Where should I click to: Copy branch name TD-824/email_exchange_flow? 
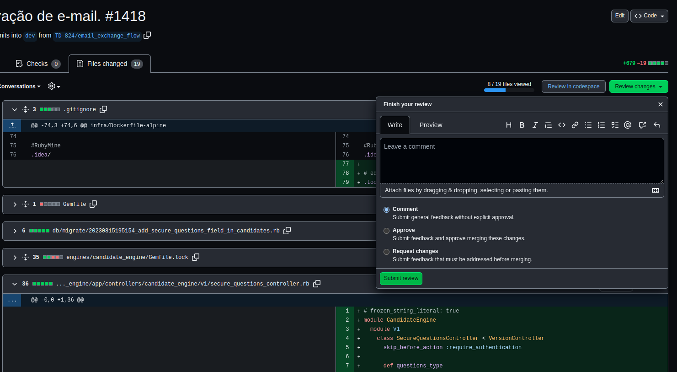147,35
